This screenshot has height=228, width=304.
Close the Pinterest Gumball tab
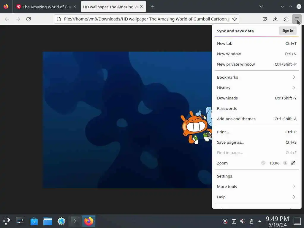pos(75,7)
